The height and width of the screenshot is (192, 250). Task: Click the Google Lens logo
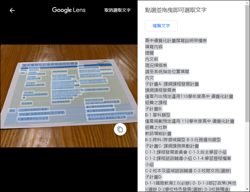tap(69, 10)
